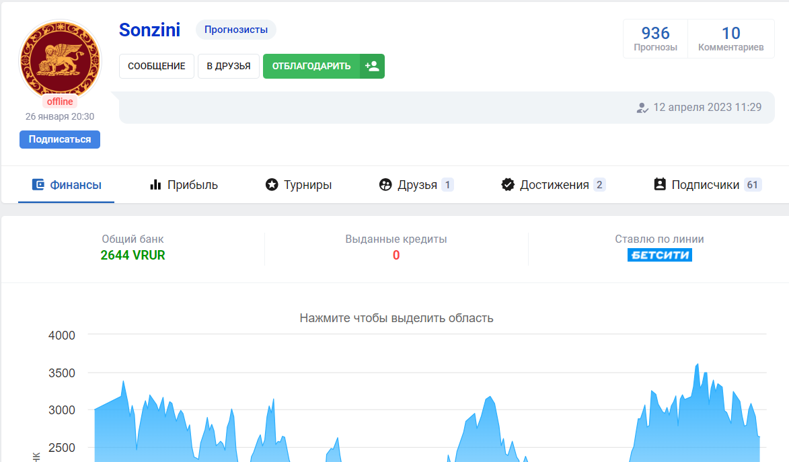Viewport: 789px width, 462px height.
Task: Click the bar chart icon for Прибыль
Action: click(155, 184)
